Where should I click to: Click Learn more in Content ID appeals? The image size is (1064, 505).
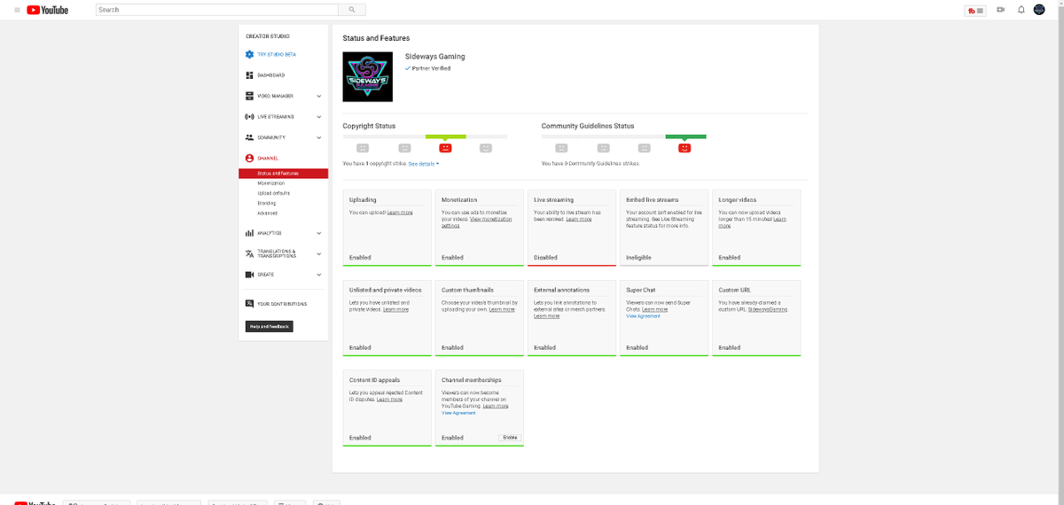389,400
